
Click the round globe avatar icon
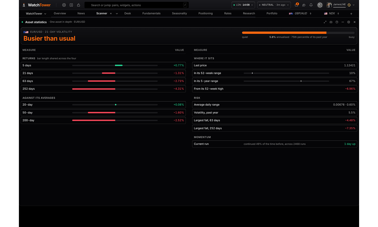point(320,5)
